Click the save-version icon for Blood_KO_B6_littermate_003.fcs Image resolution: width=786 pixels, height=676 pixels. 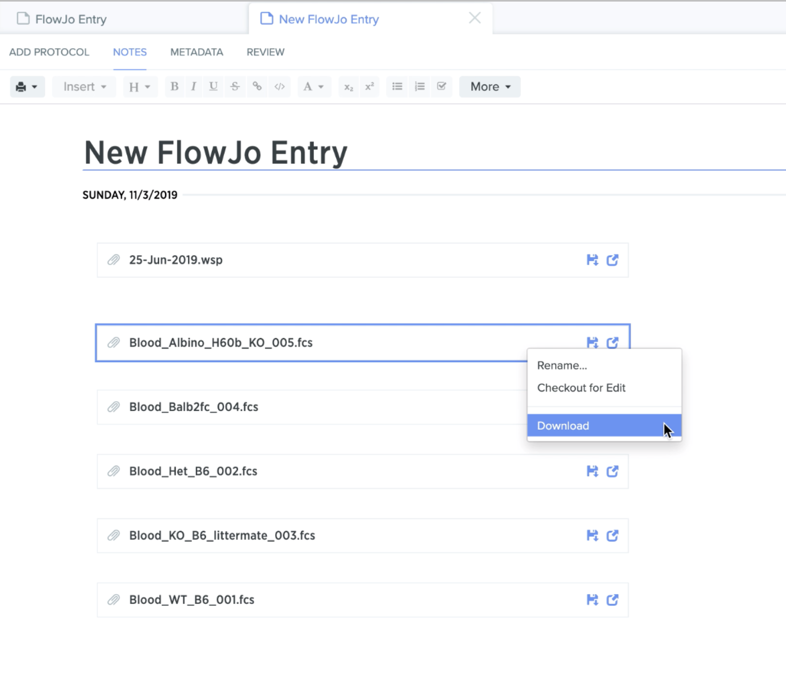coord(592,536)
